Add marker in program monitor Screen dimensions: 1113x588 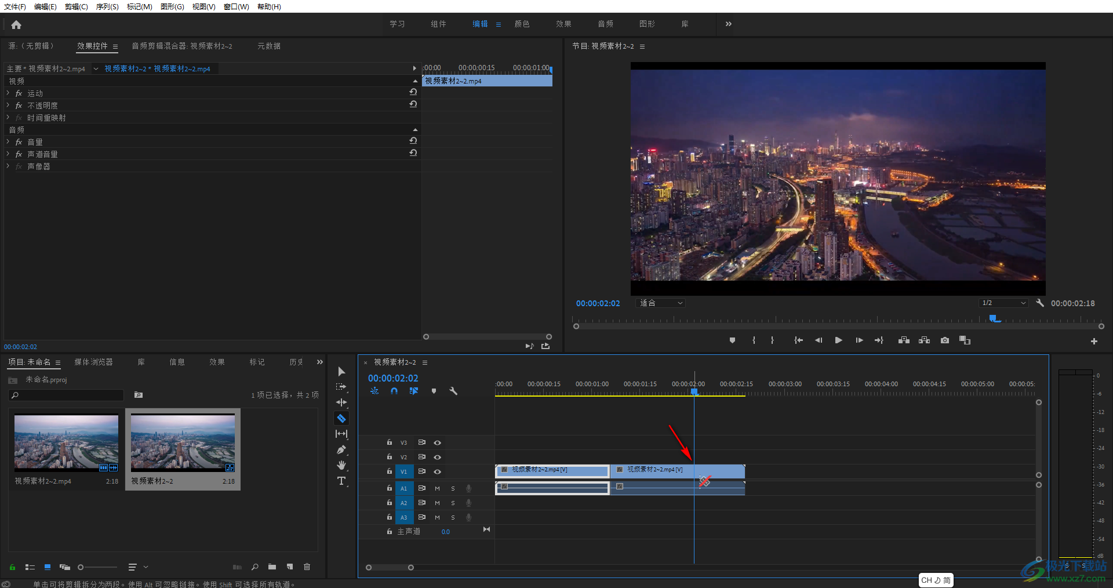click(x=732, y=340)
